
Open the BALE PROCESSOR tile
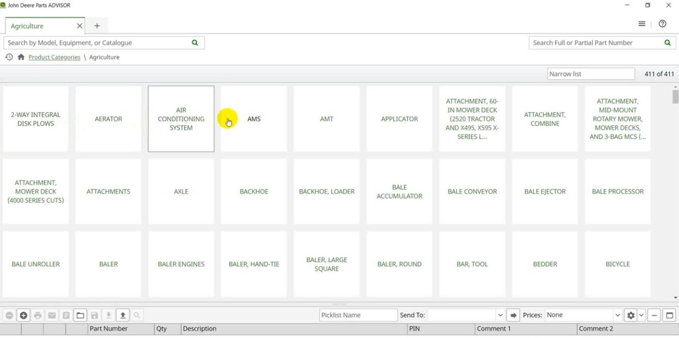pyautogui.click(x=618, y=191)
